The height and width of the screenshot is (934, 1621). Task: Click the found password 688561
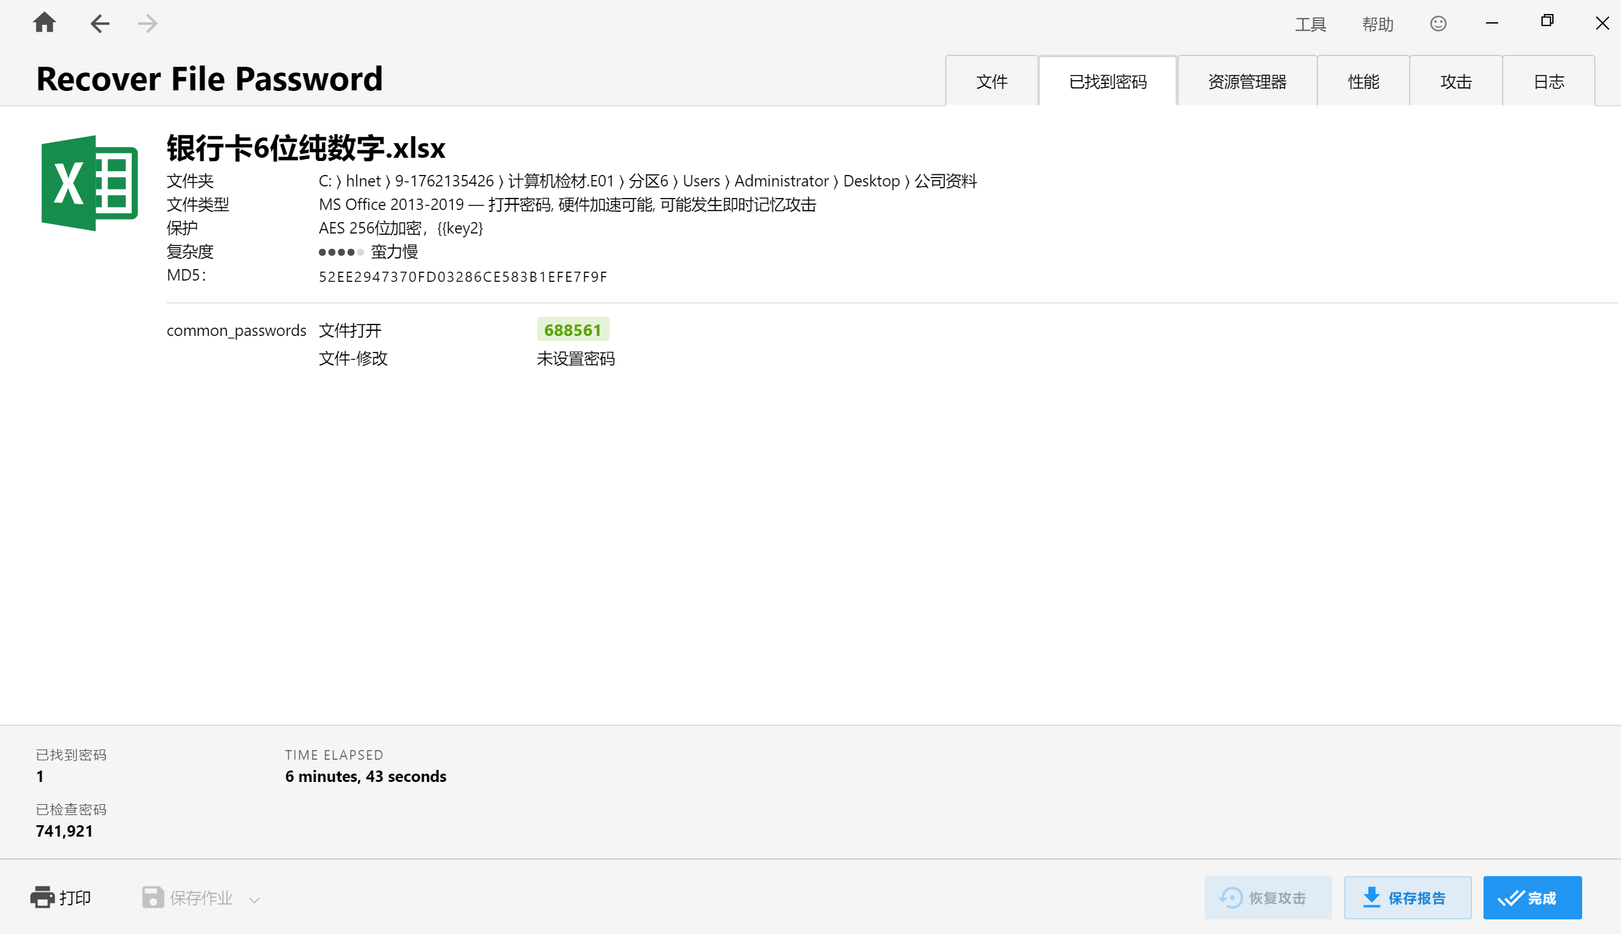(572, 330)
